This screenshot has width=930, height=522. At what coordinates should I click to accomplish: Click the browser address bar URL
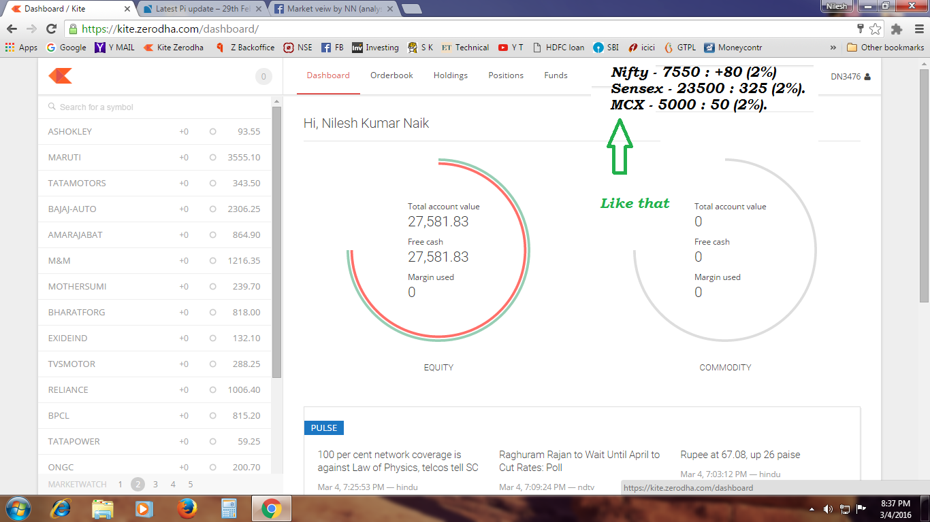point(170,29)
